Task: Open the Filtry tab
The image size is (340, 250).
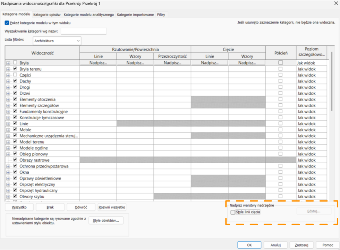Action: point(161,15)
